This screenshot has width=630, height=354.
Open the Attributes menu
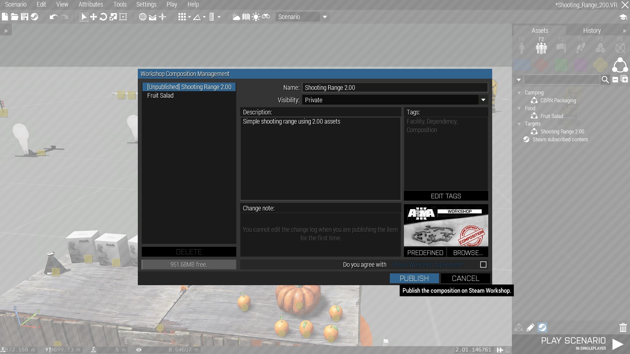[91, 4]
